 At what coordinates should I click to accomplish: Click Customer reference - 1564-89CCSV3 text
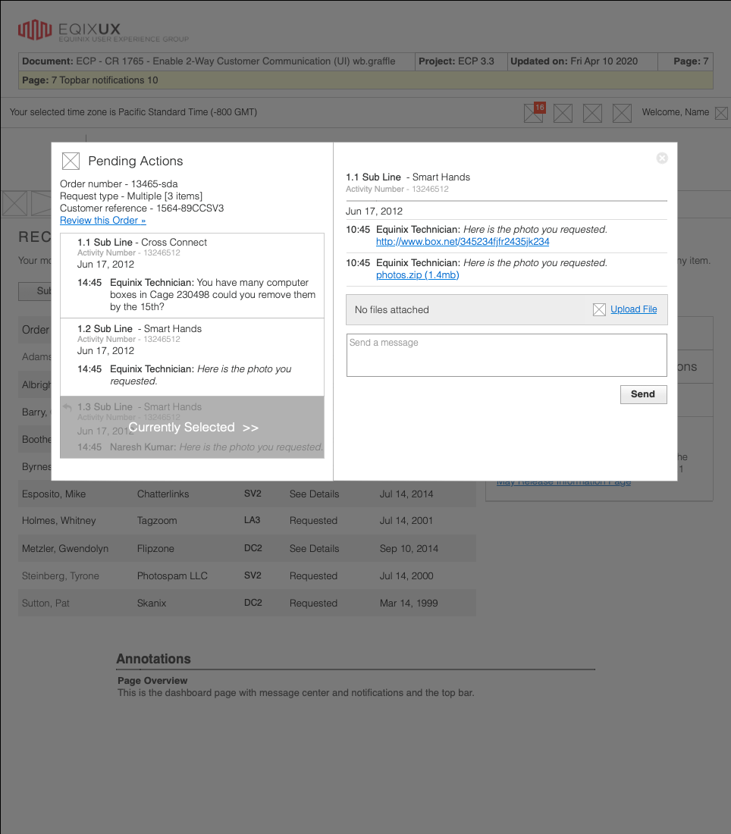(x=142, y=208)
